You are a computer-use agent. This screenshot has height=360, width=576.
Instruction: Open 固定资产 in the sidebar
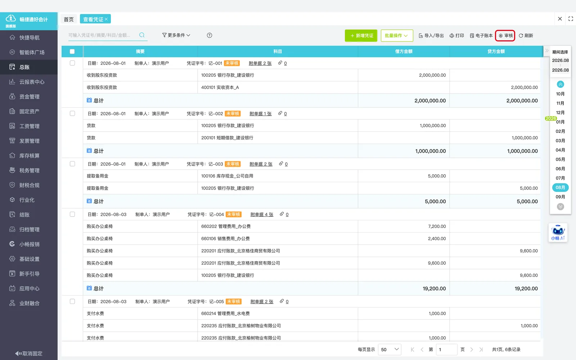coord(29,111)
